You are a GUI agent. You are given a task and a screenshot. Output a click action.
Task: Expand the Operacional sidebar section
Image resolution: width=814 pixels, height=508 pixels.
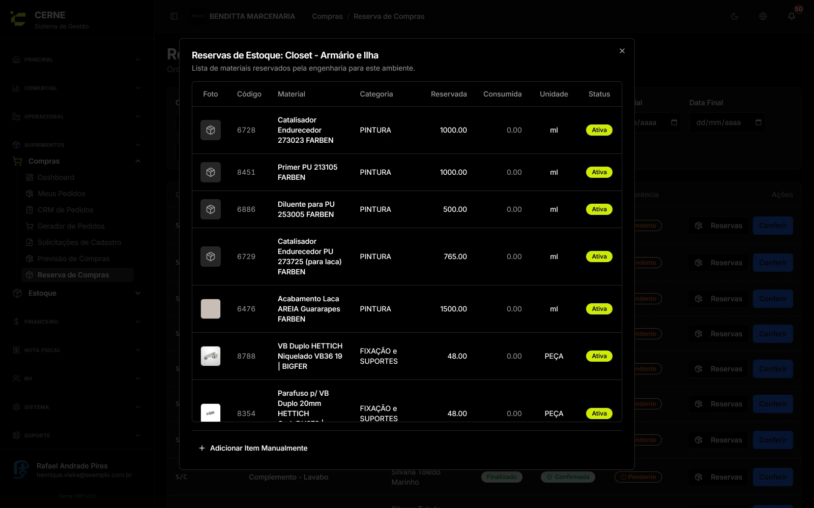coord(77,116)
